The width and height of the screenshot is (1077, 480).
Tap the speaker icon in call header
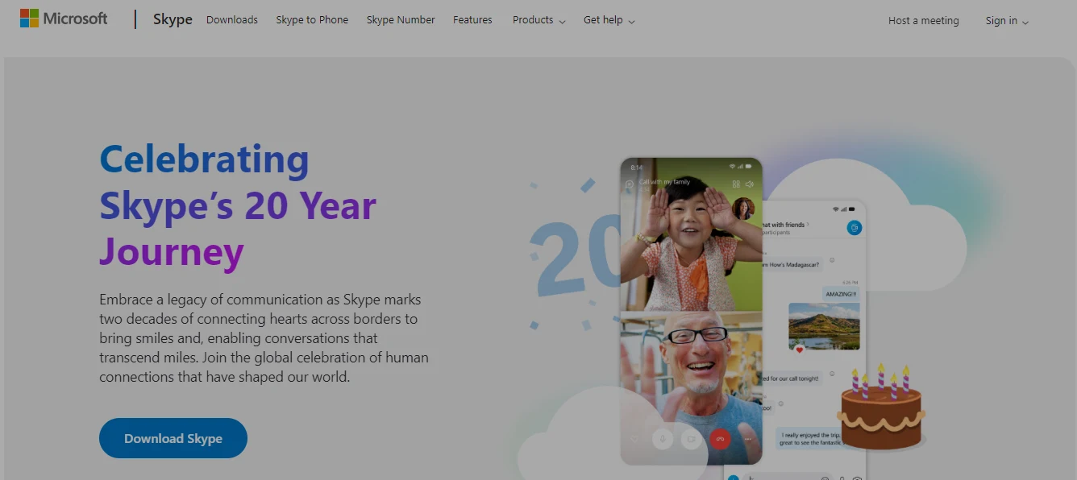click(750, 184)
